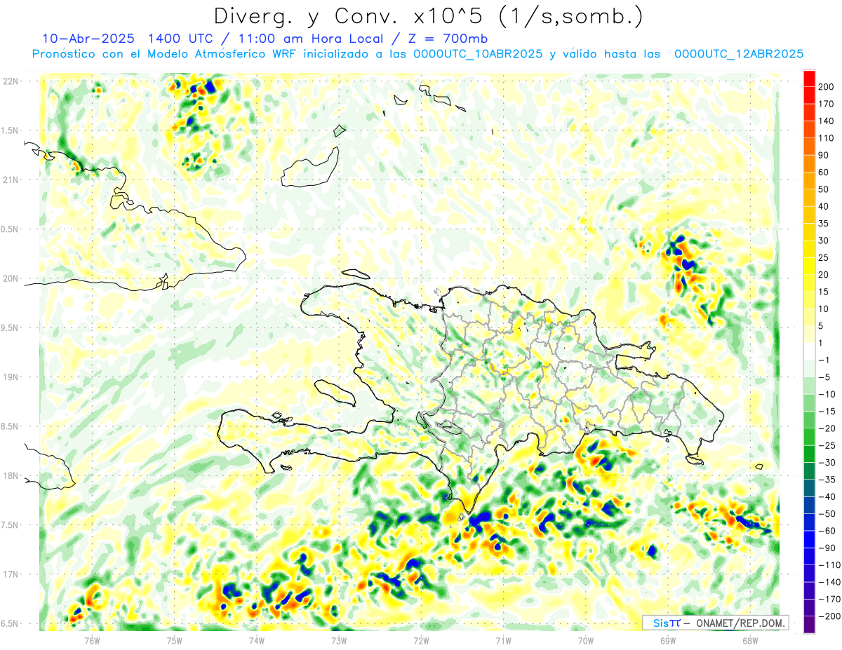This screenshot has width=842, height=650.
Task: Click the color bar label '60'
Action: point(824,172)
